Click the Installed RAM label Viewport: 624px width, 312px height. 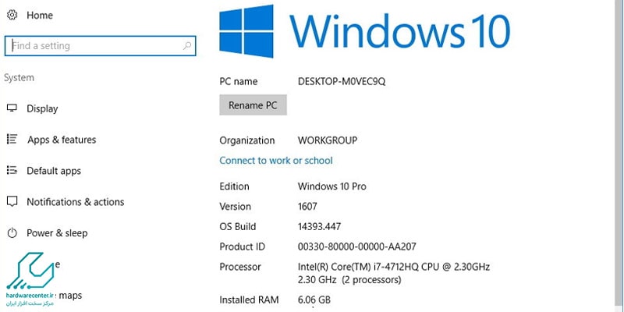tap(249, 300)
